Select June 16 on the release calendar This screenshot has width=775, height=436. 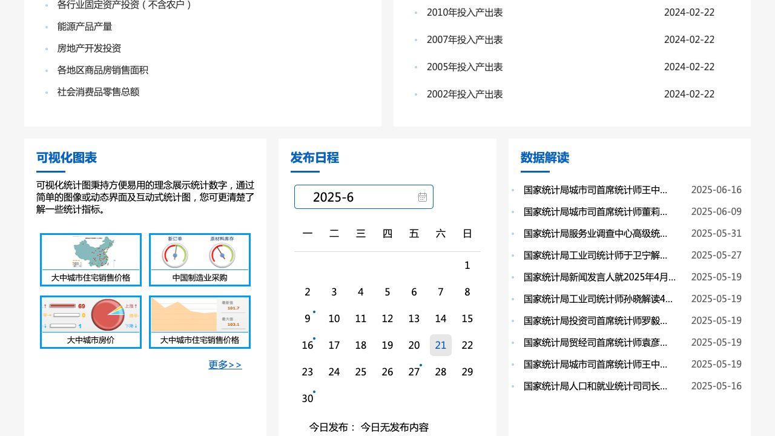click(x=308, y=345)
